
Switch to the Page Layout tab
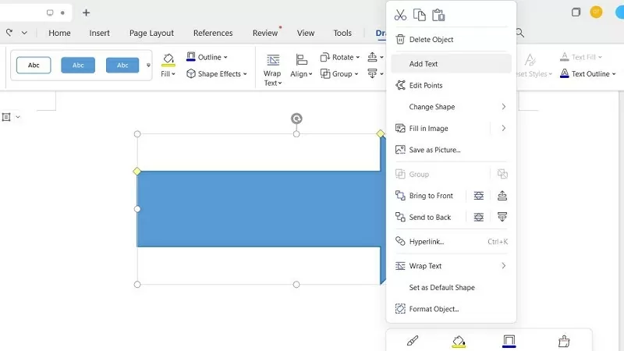click(x=151, y=33)
